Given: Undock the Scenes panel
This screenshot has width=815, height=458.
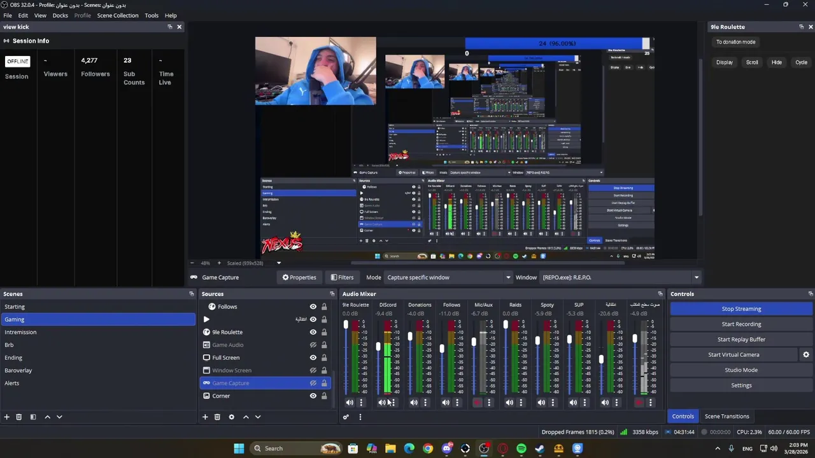Looking at the screenshot, I should point(191,294).
